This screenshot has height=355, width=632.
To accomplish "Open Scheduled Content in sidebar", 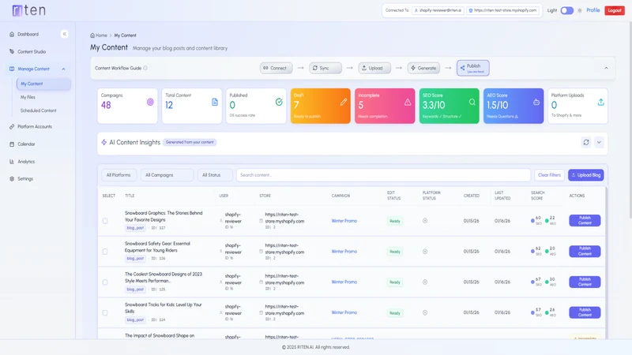I will [38, 110].
